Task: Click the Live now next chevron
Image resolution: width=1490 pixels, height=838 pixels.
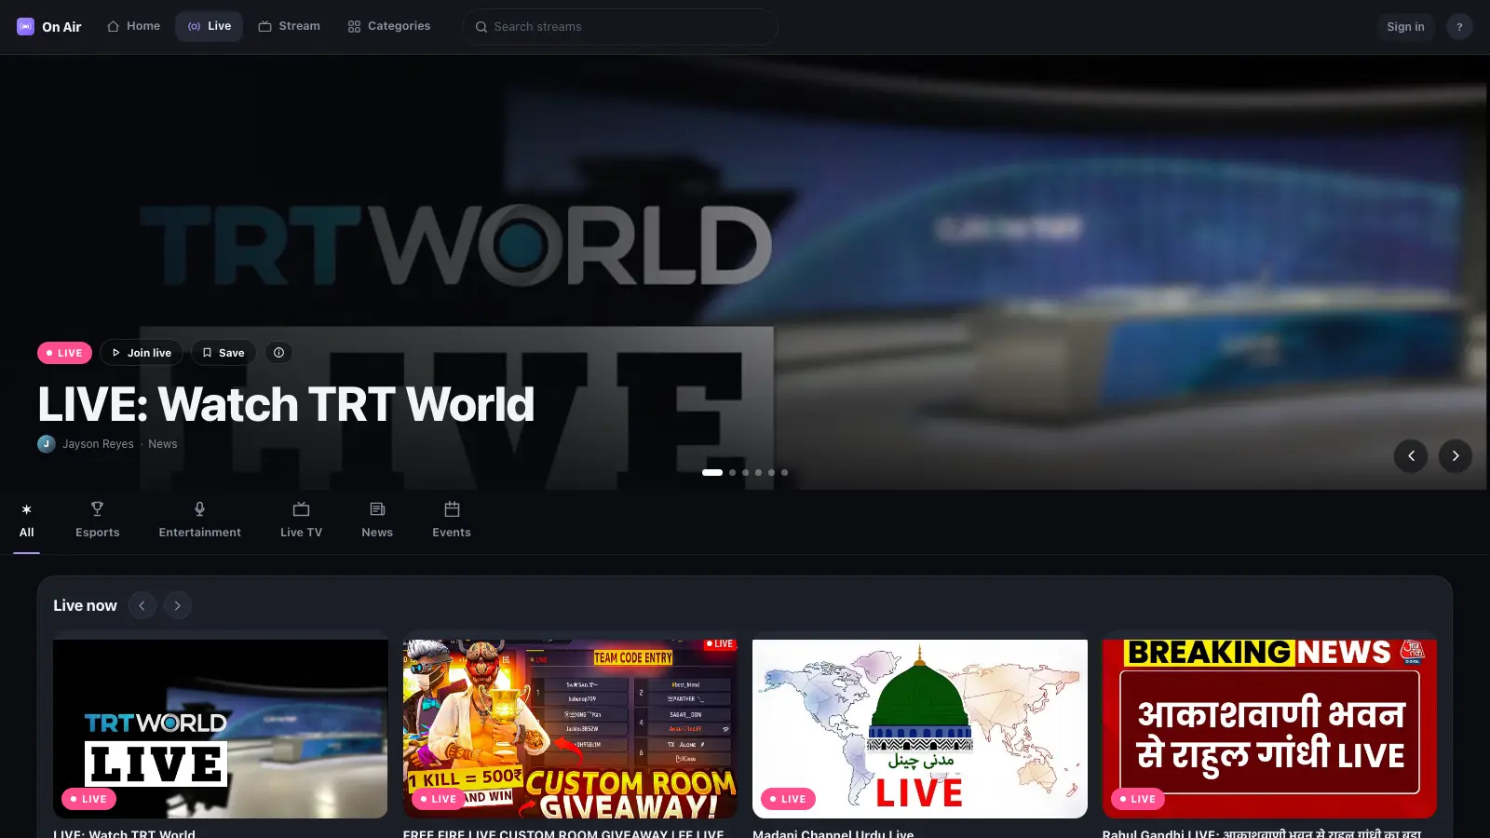Action: (178, 605)
